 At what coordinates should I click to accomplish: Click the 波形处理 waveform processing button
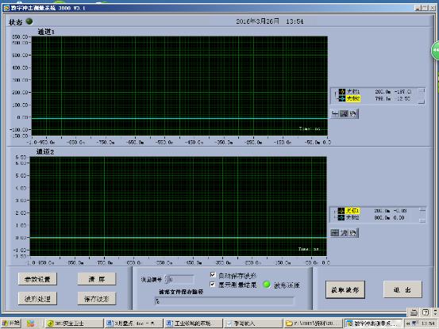click(x=37, y=299)
